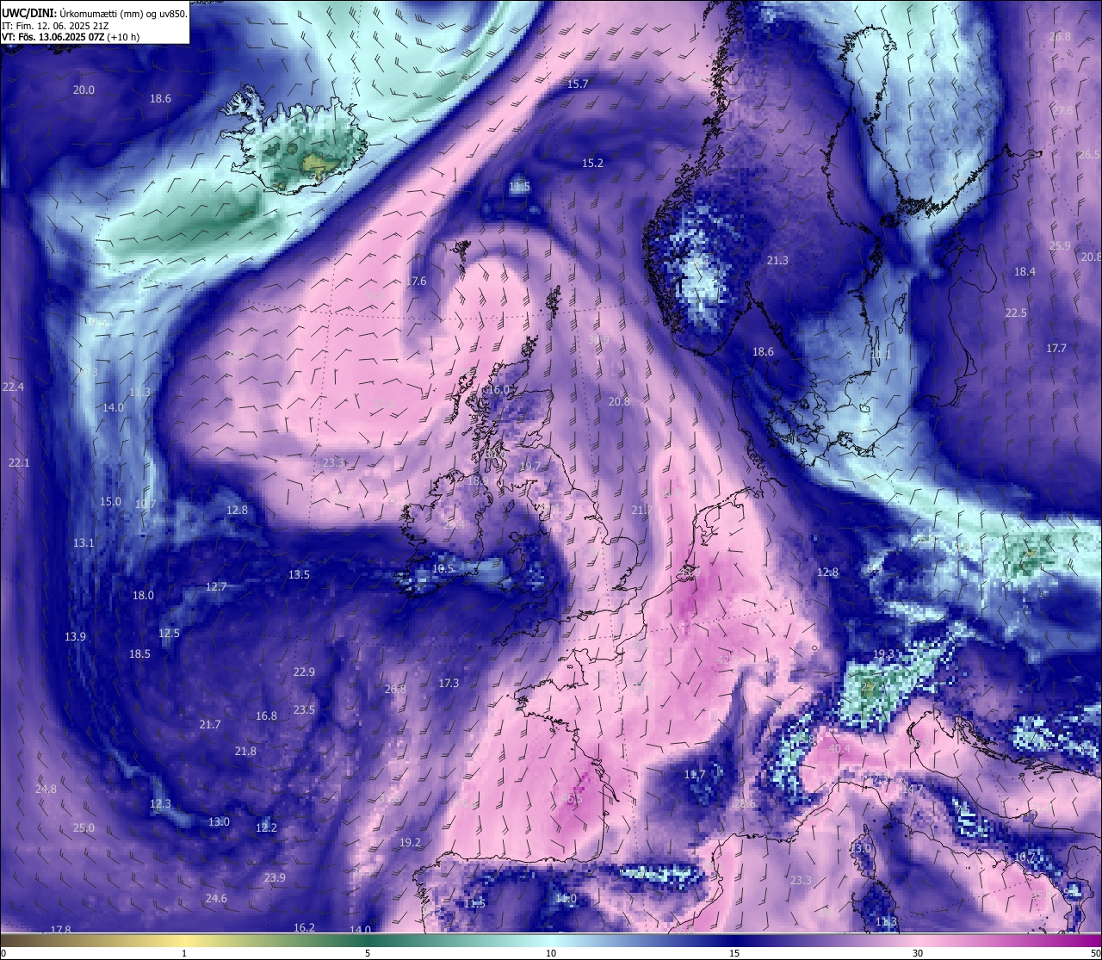Click the 17.3 value on the map

click(x=449, y=684)
